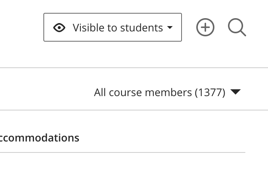The height and width of the screenshot is (171, 268).
Task: Add a new item using the plus icon
Action: (x=205, y=27)
